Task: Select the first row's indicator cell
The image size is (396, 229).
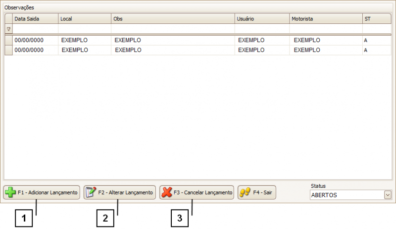Action: (8, 40)
